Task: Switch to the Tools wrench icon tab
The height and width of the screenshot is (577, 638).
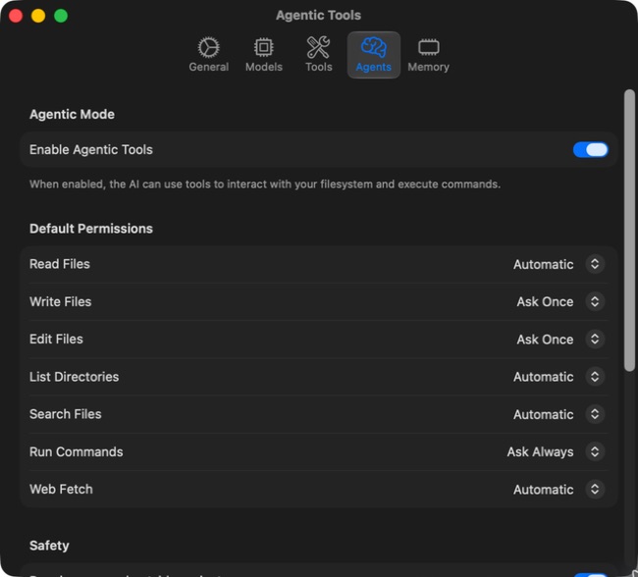Action: [319, 47]
